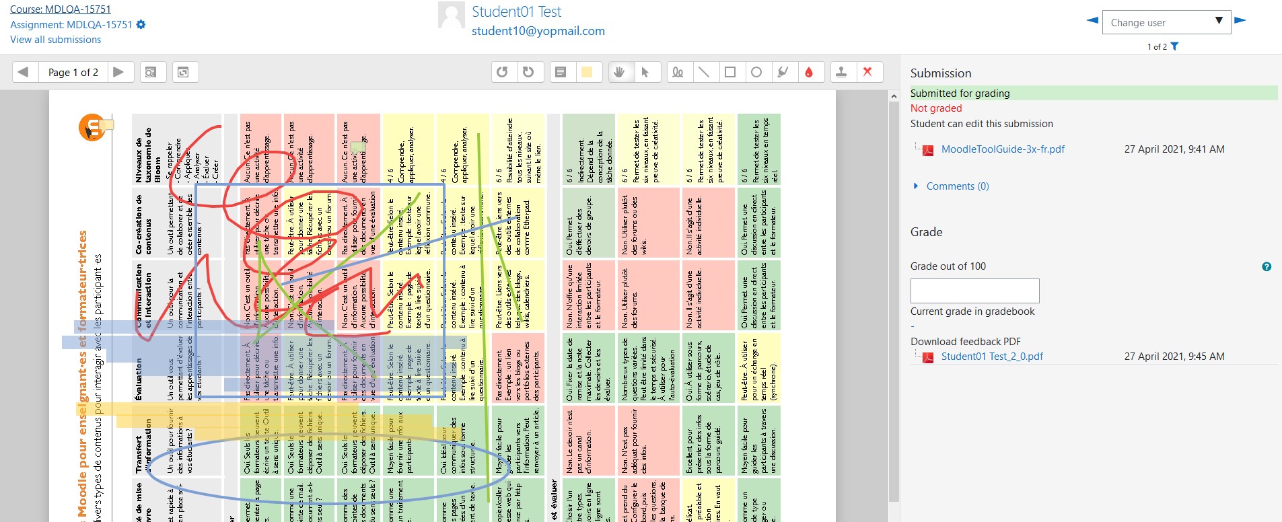Open the red annotation colour picker

809,72
